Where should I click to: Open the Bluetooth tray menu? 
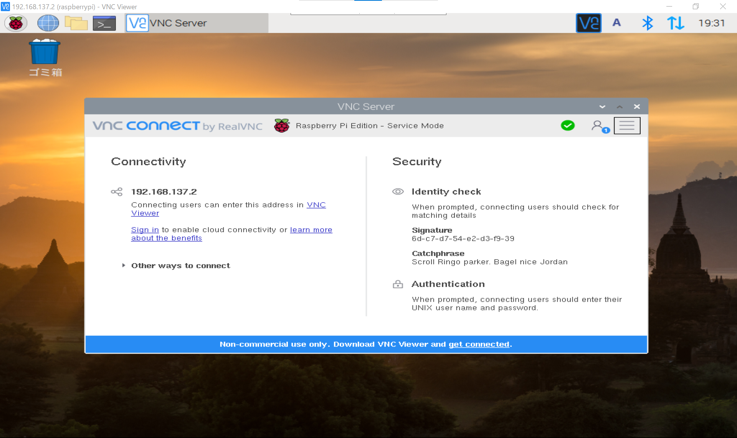[x=647, y=23]
